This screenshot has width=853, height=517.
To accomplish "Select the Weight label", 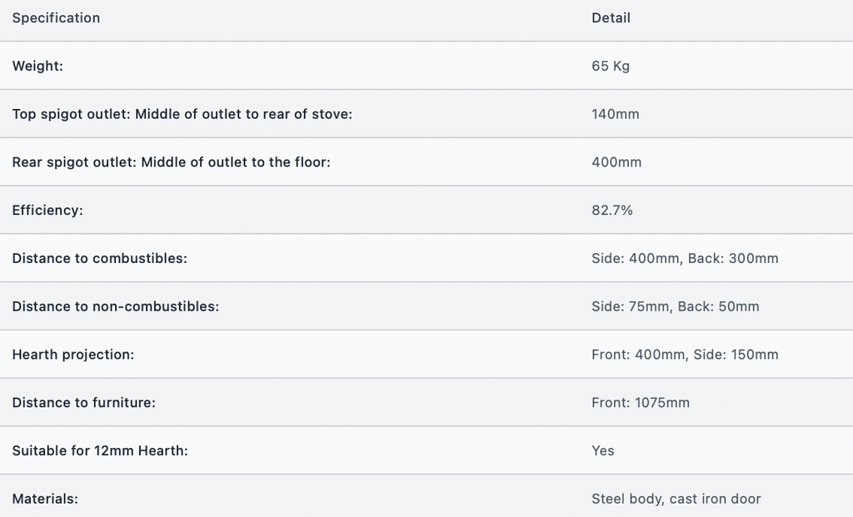I will coord(37,67).
